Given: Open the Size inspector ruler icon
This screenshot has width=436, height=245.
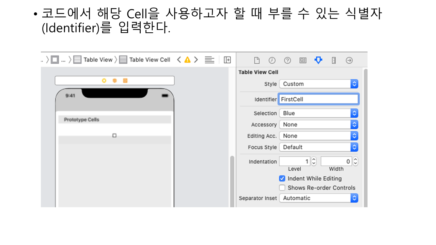Looking at the screenshot, I should 334,60.
